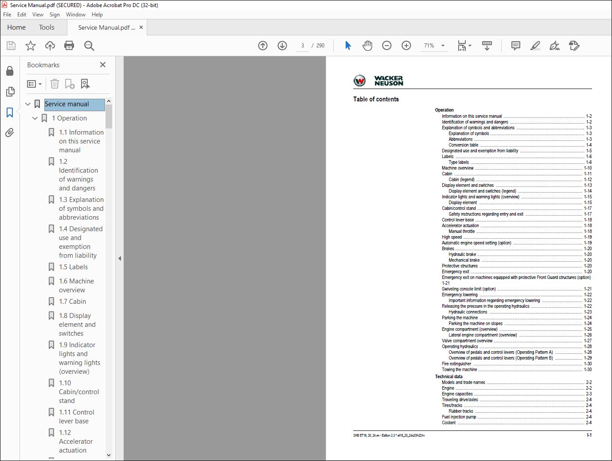Open bookmark 1.6 Machine overview

pyautogui.click(x=76, y=286)
